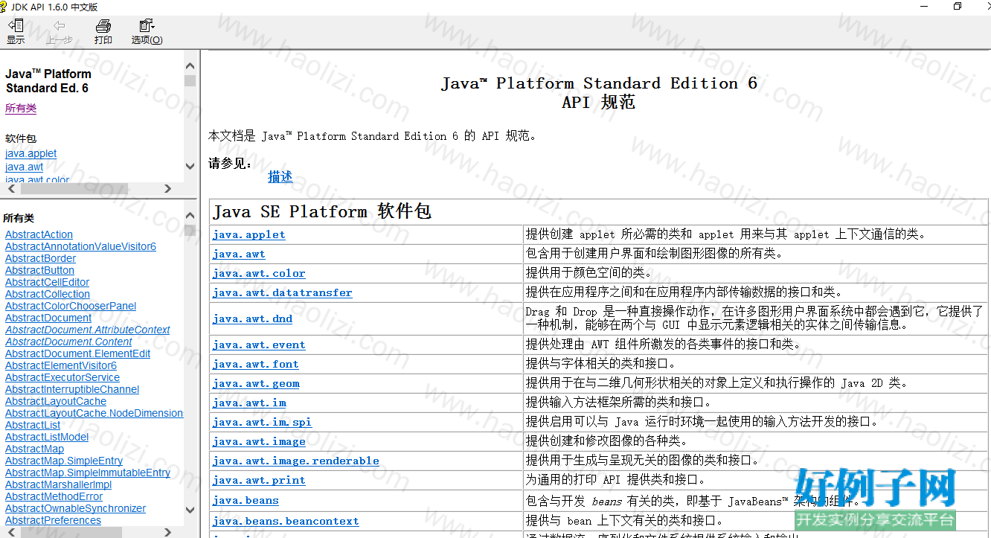
Task: Open the 描述 link under 请参见
Action: [x=280, y=177]
